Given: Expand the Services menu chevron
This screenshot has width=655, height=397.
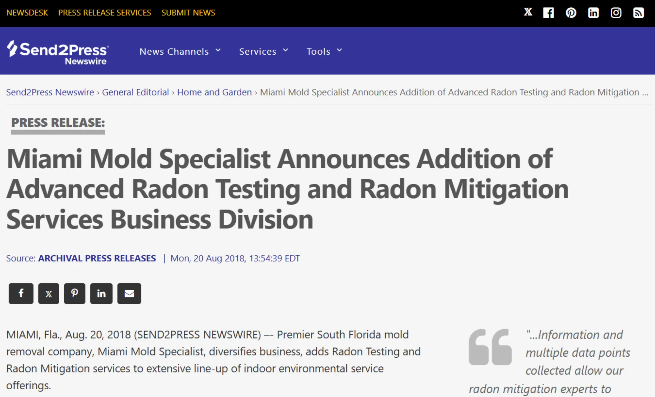Looking at the screenshot, I should 286,50.
